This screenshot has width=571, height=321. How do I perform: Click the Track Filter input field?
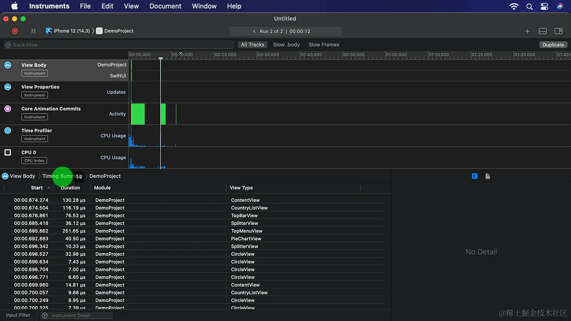(119, 45)
